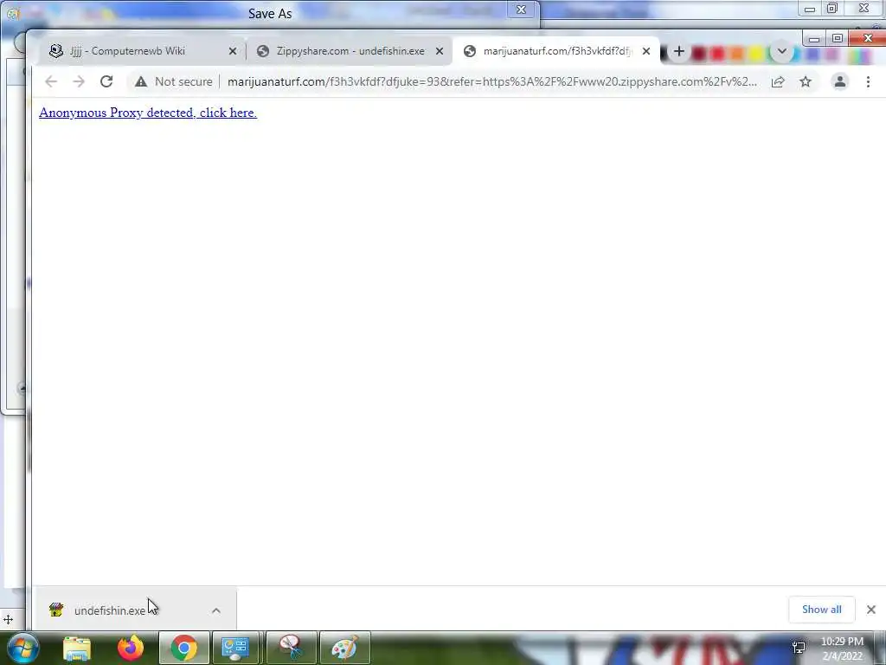
Task: Go back to previous page
Action: (x=51, y=82)
